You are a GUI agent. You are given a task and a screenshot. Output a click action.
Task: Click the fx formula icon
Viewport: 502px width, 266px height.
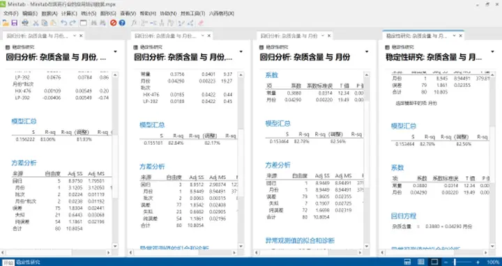coord(134,23)
